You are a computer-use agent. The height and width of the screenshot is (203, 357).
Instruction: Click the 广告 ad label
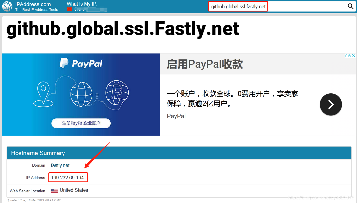pos(348,56)
